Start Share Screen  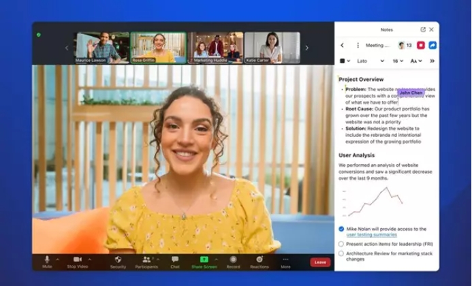click(204, 262)
